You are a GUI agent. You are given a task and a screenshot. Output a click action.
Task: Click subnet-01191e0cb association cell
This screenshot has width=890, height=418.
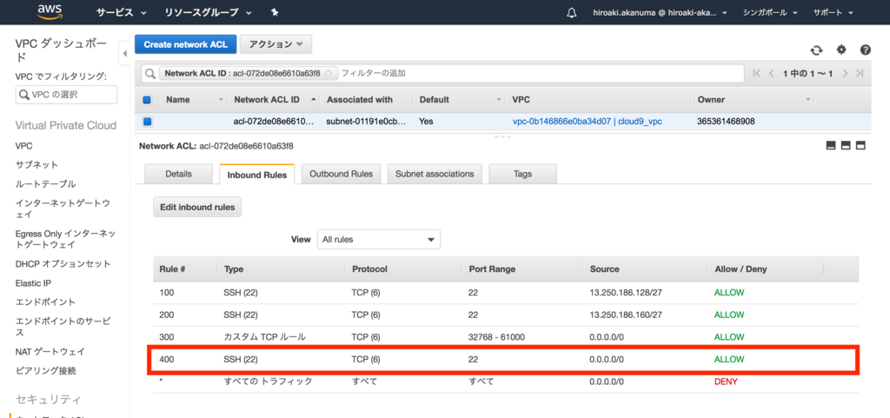(x=366, y=121)
